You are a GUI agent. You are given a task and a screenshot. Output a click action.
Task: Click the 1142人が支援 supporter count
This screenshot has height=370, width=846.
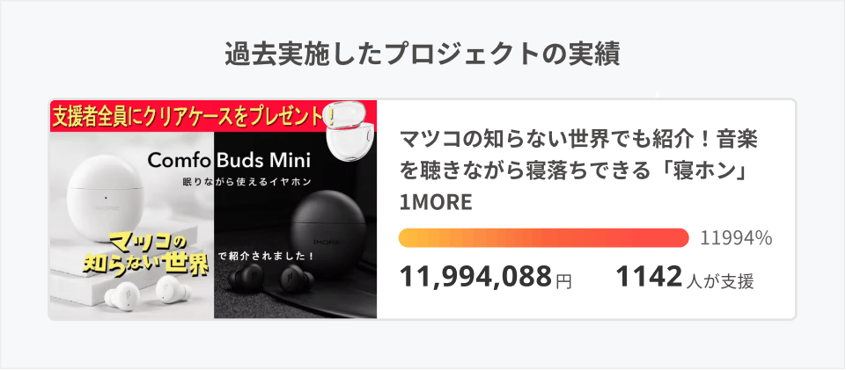[684, 278]
